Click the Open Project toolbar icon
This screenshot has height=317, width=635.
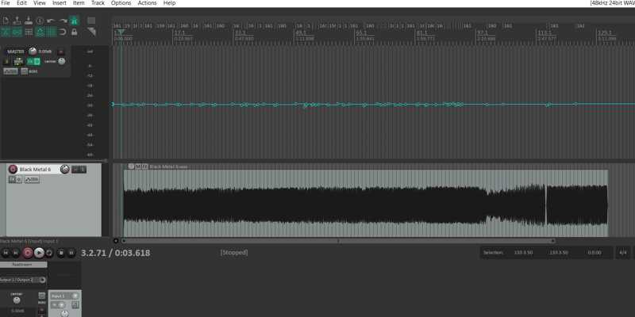coord(17,21)
